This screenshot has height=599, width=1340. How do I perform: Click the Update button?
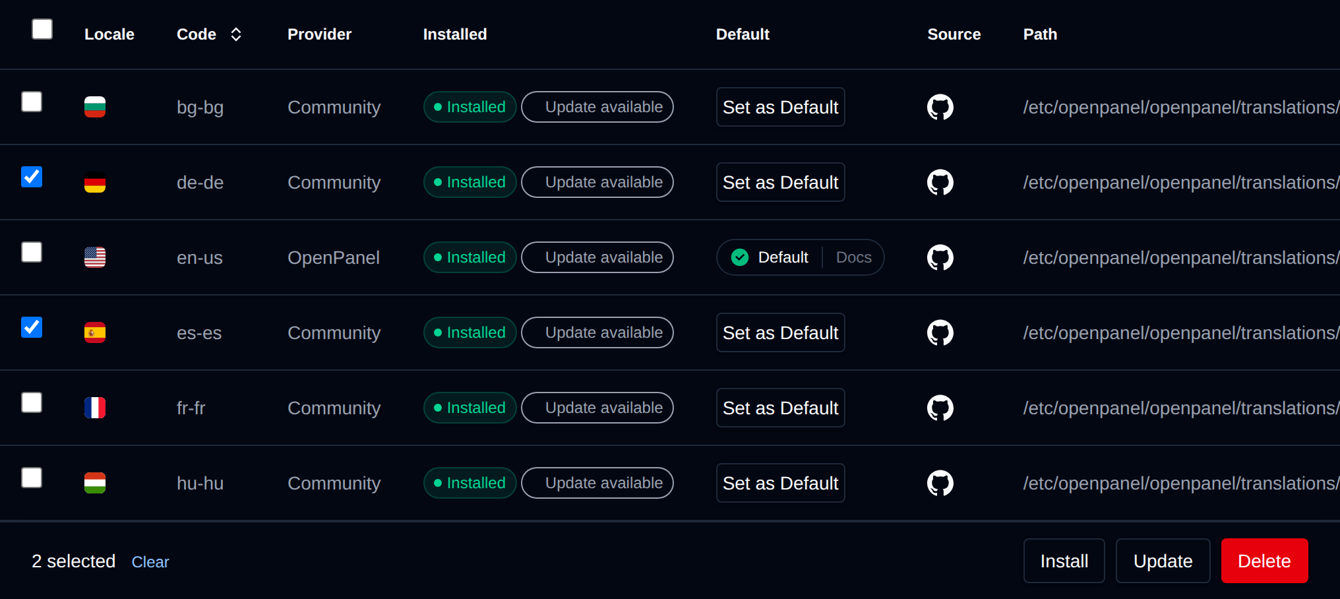pyautogui.click(x=1163, y=561)
